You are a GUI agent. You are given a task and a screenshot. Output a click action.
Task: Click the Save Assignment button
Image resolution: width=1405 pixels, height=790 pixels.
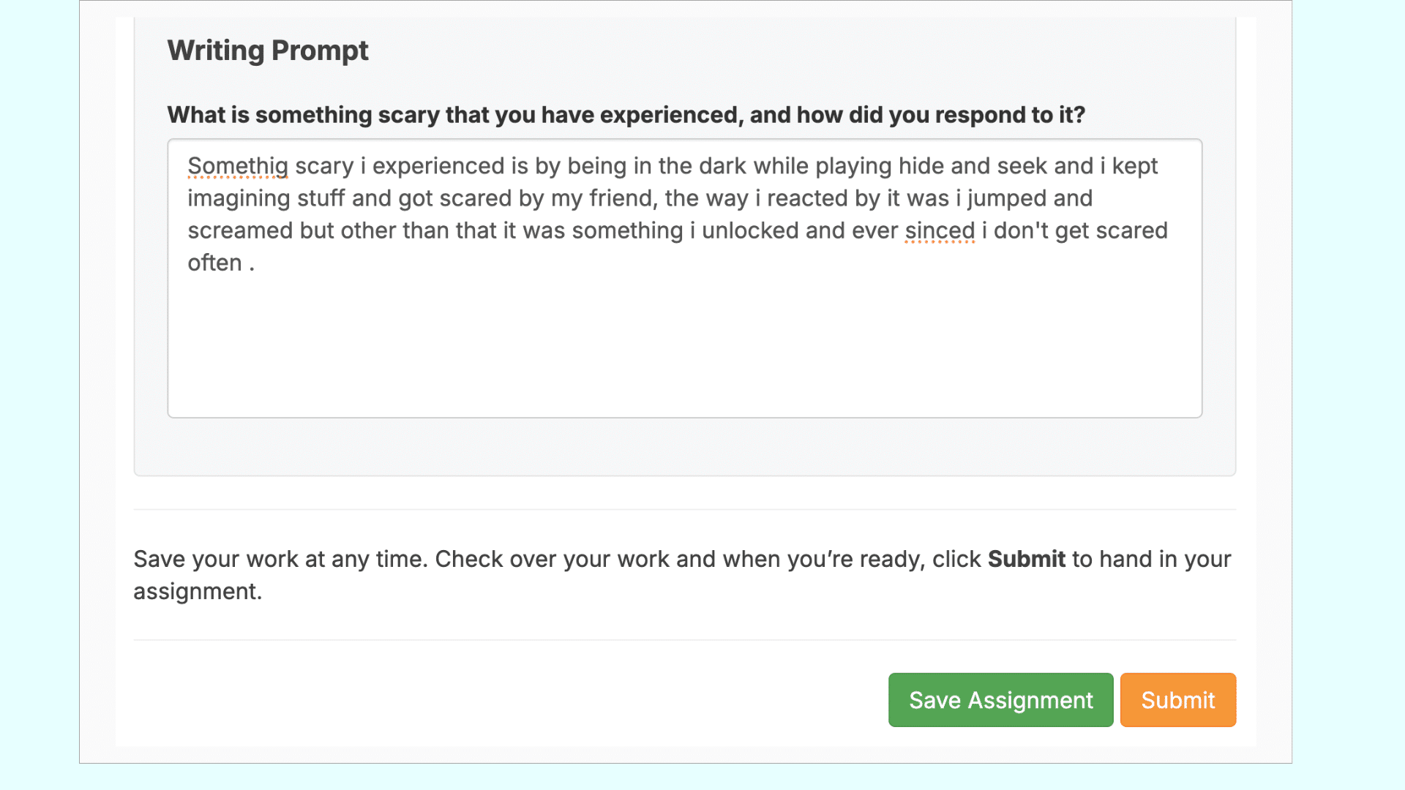(1000, 700)
